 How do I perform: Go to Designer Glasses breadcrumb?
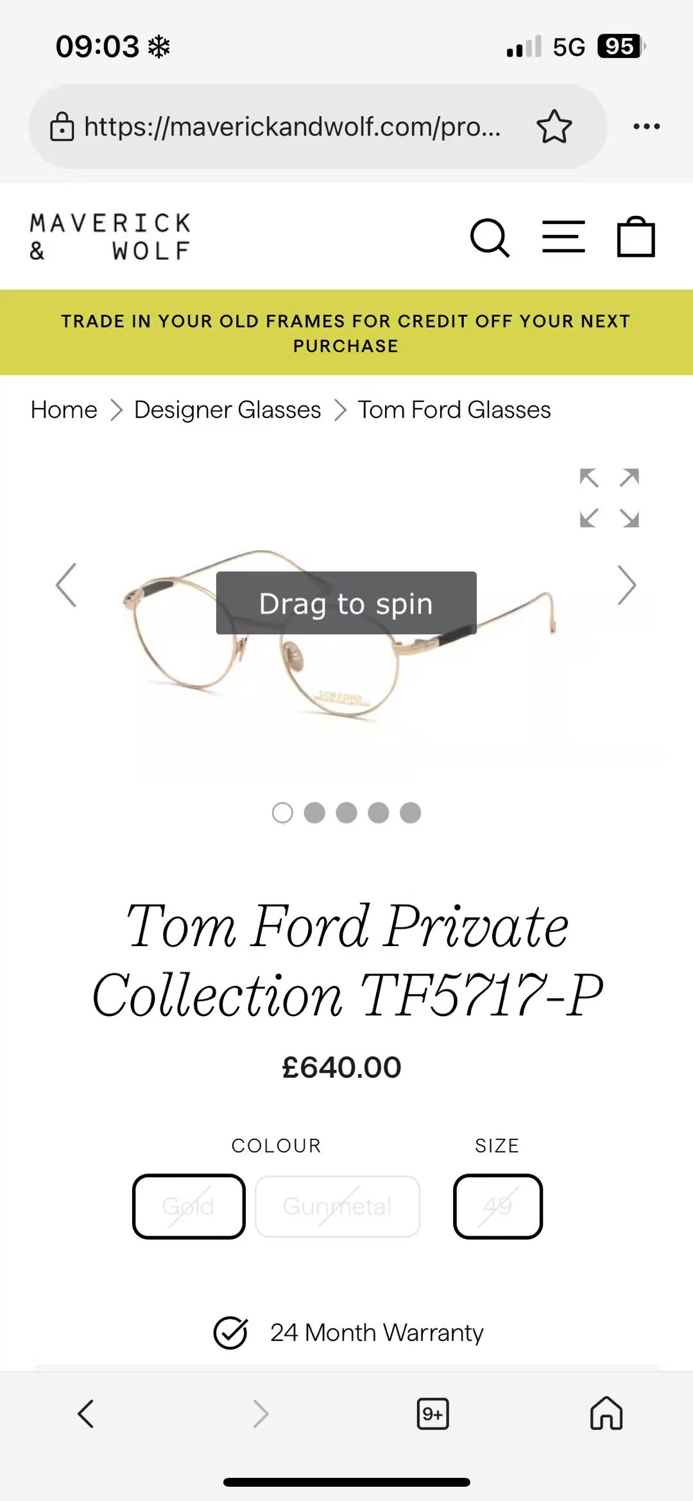227,410
